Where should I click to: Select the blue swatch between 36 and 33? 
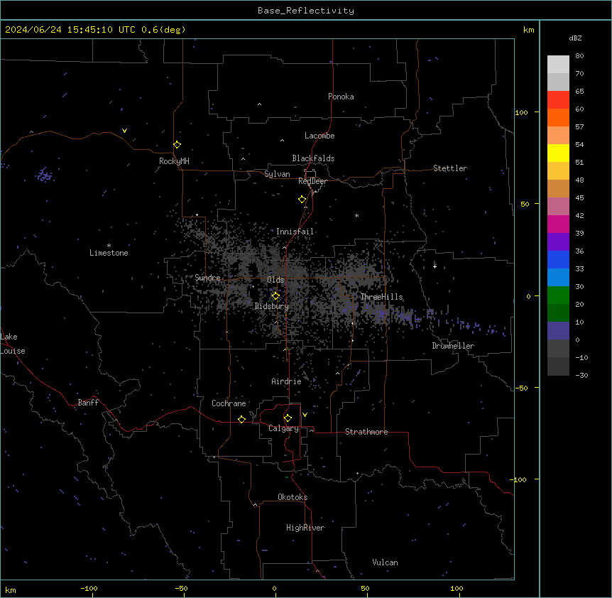click(x=558, y=259)
